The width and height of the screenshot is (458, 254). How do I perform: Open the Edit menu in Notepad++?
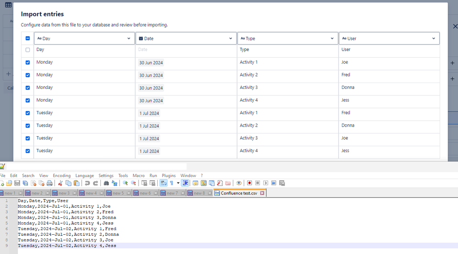coord(14,176)
